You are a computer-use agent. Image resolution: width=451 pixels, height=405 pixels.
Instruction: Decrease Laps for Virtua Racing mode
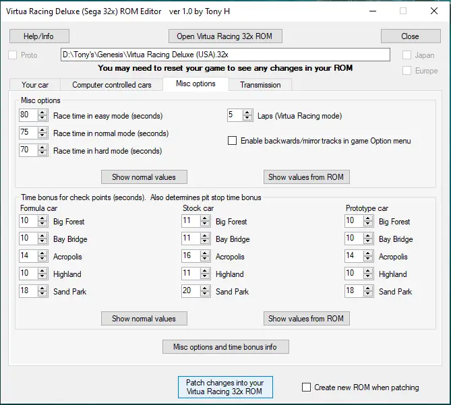tap(247, 118)
